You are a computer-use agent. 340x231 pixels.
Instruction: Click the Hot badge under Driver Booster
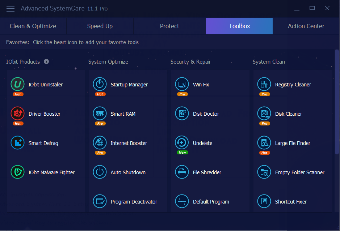[x=18, y=123]
